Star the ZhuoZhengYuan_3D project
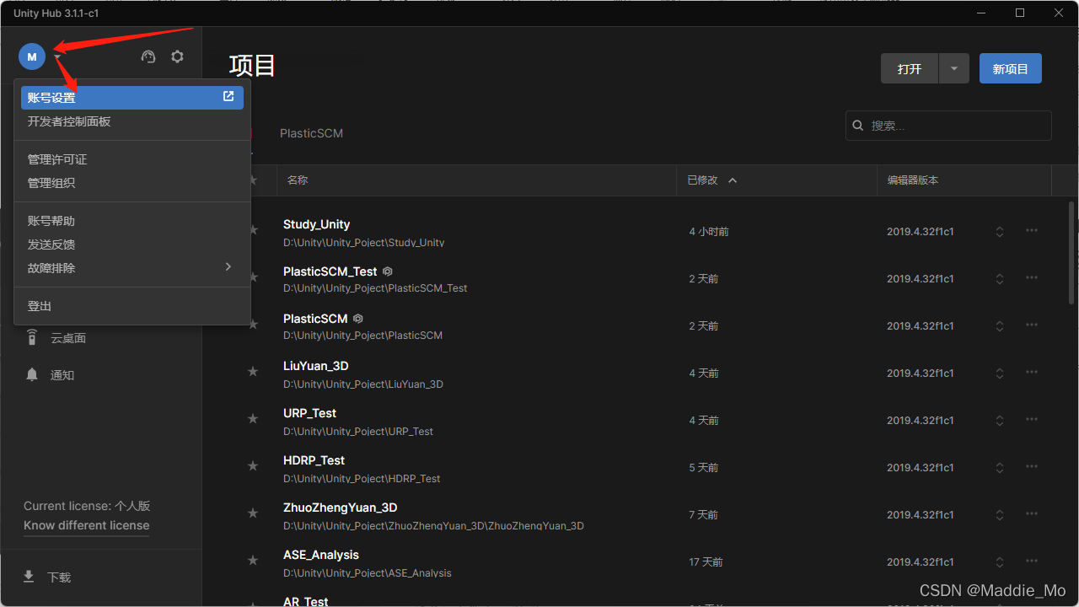Image resolution: width=1079 pixels, height=607 pixels. (252, 513)
